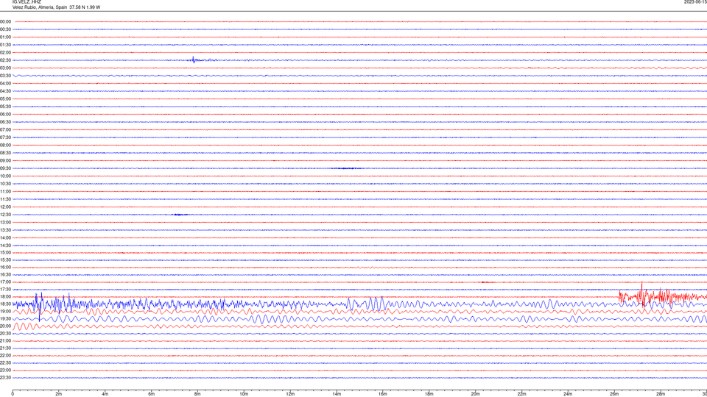This screenshot has height=397, width=707.
Task: Select the 16m axis tick label
Action: coord(383,394)
